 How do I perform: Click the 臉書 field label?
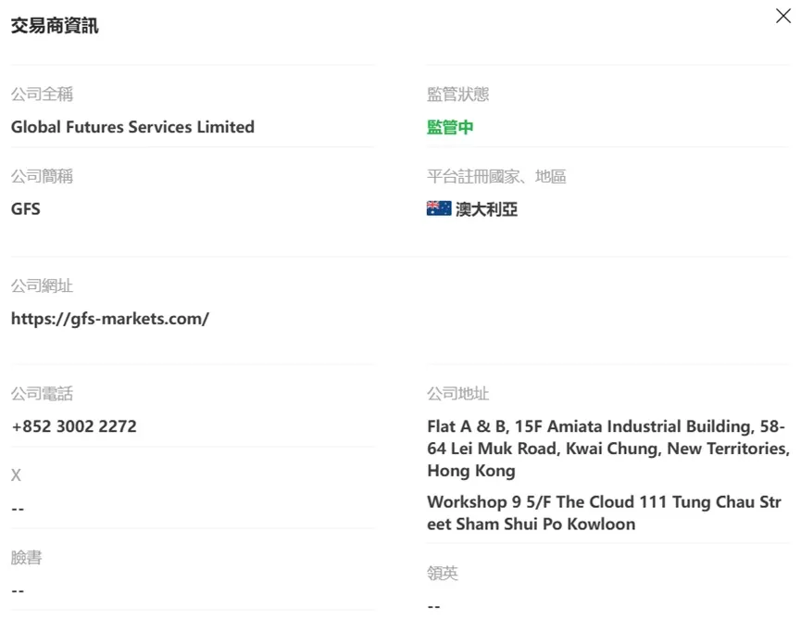26,557
